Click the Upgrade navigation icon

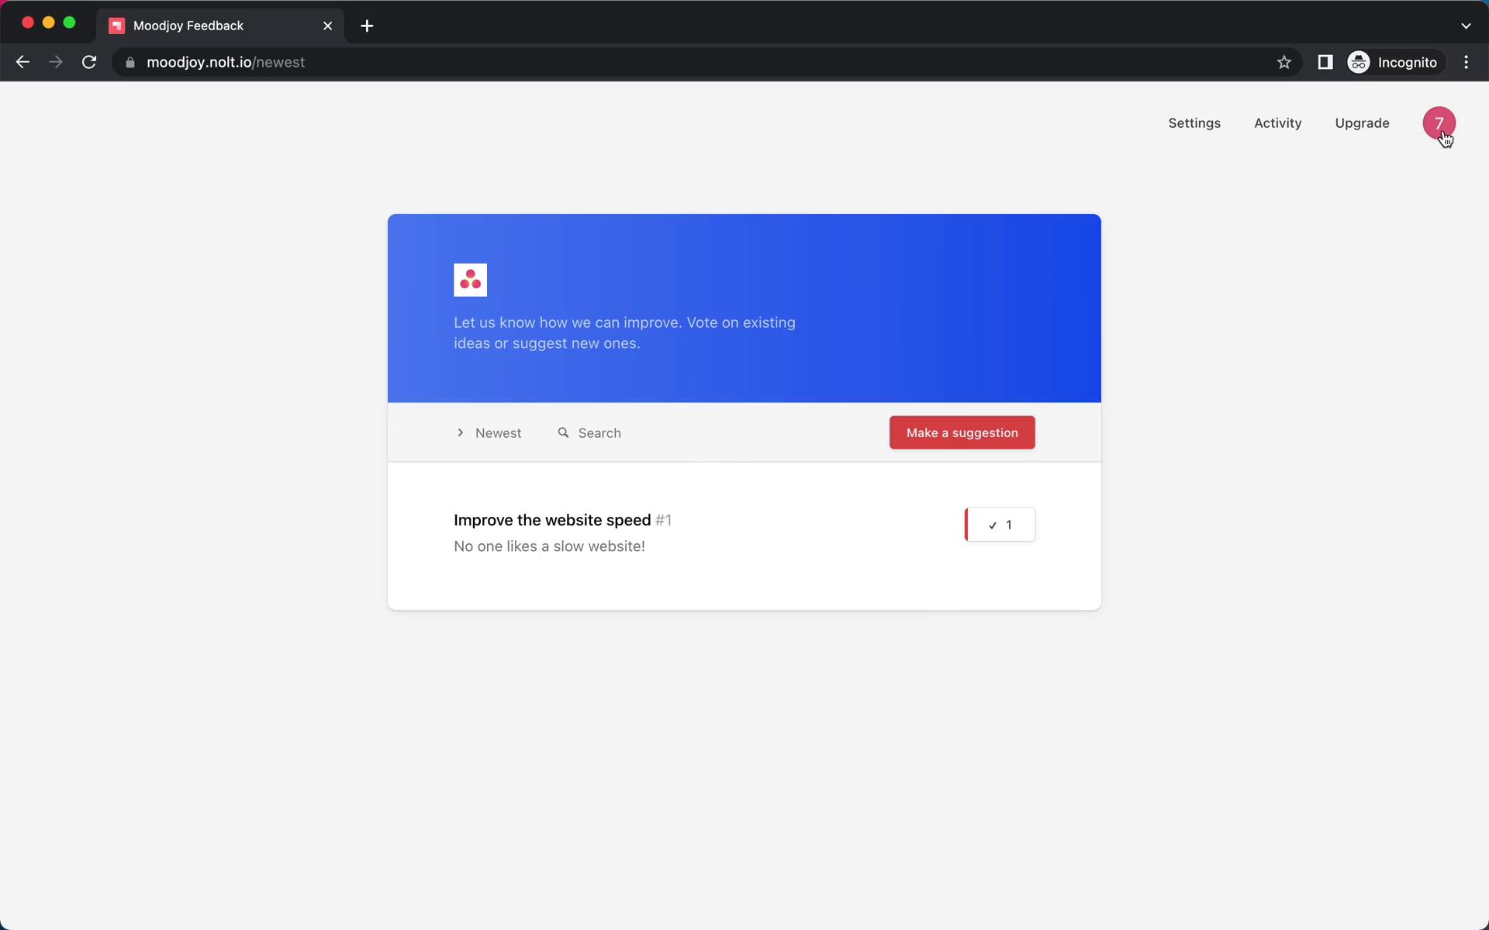coord(1363,122)
